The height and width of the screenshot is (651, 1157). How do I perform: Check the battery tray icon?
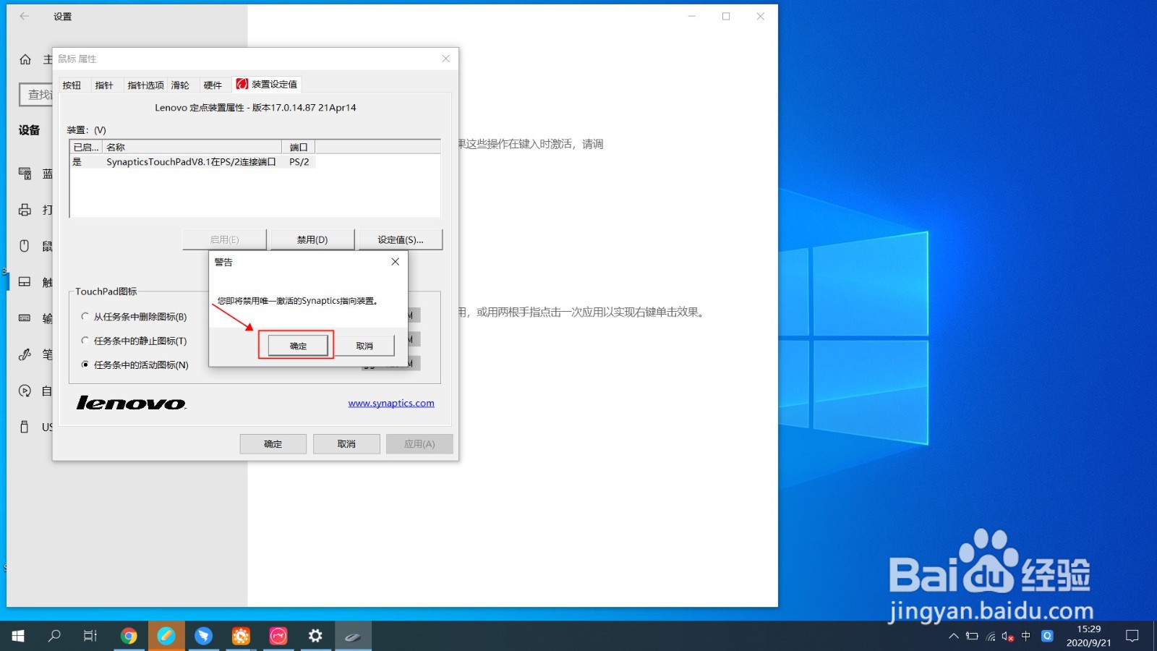972,637
